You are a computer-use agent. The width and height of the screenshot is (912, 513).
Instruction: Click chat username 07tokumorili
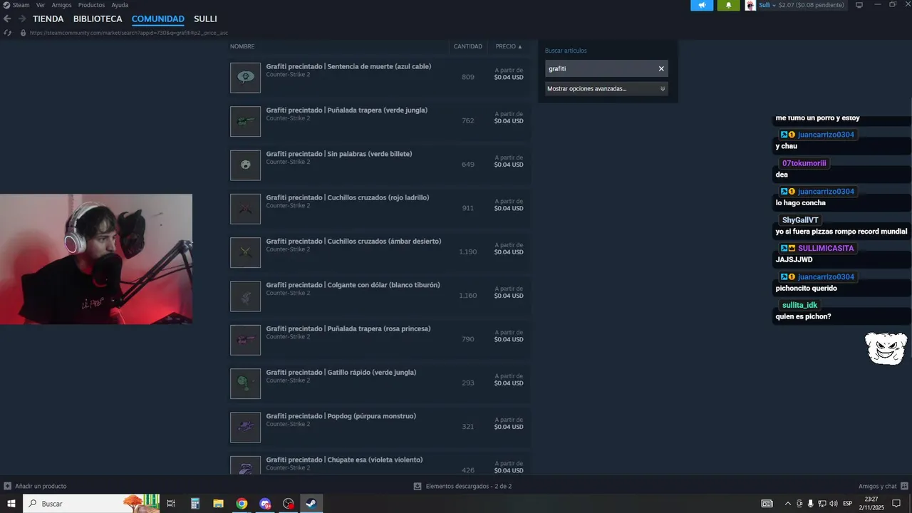point(804,163)
